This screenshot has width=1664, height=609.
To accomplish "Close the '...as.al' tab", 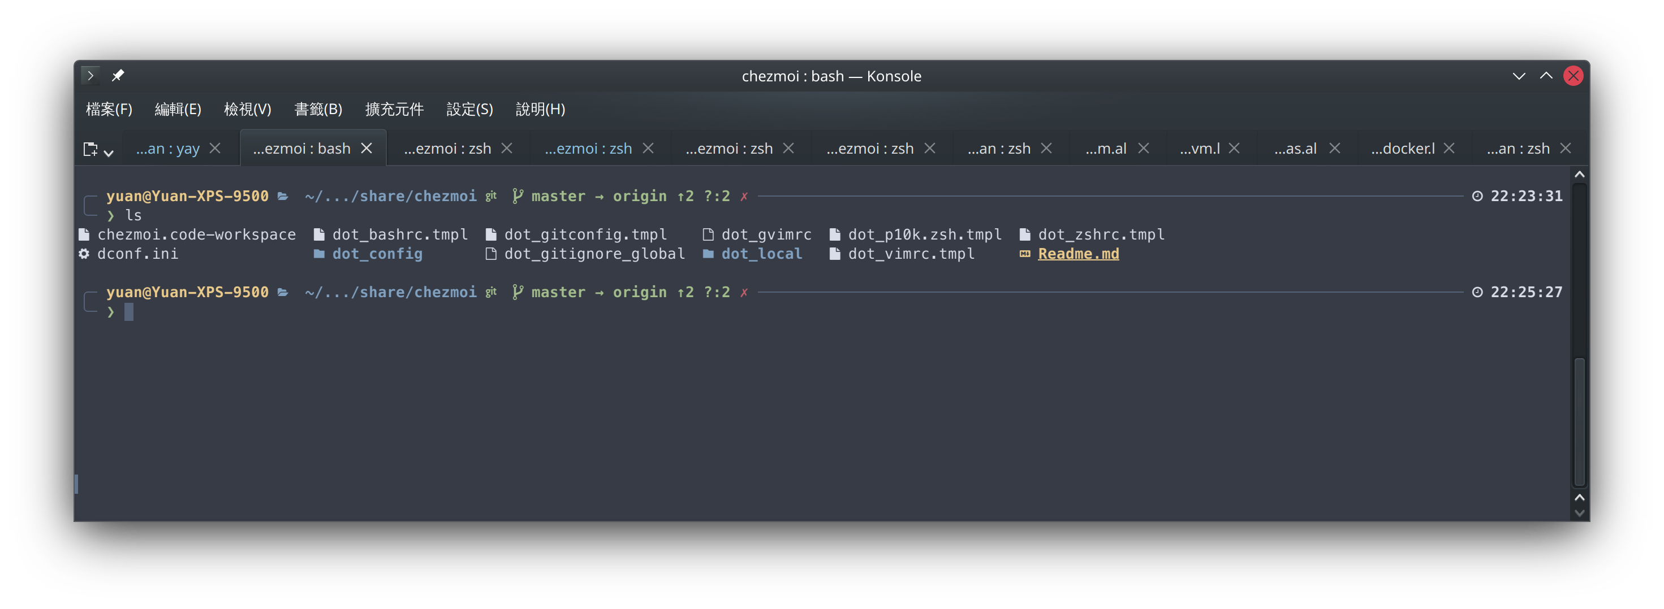I will coord(1335,149).
